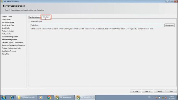This screenshot has width=178, height=100.
Task: Open the taskbar clock showing 11:13
Action: tap(172, 97)
